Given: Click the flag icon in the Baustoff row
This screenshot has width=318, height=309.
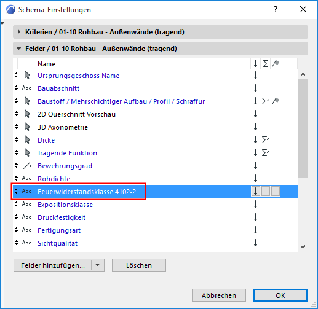Looking at the screenshot, I should tap(276, 101).
